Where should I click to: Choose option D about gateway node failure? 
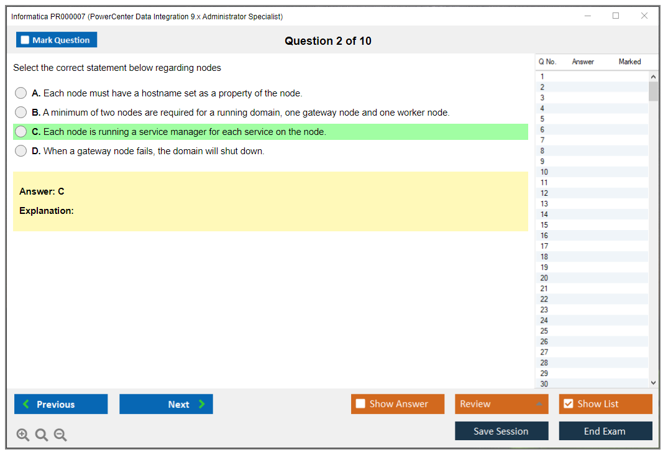(x=21, y=151)
